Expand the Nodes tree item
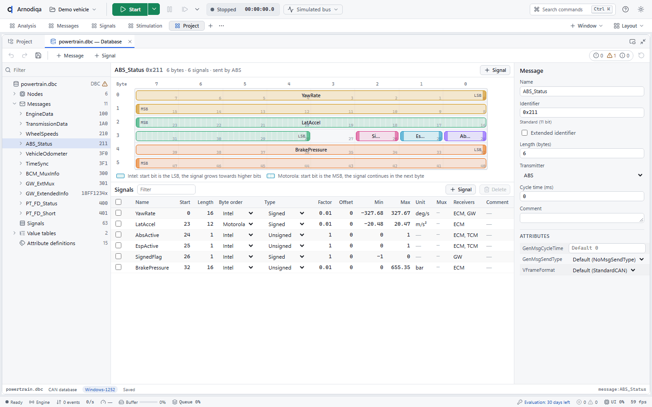The width and height of the screenshot is (652, 407). [x=14, y=94]
